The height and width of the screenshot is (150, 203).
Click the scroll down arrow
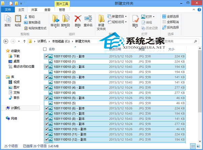click(x=200, y=141)
